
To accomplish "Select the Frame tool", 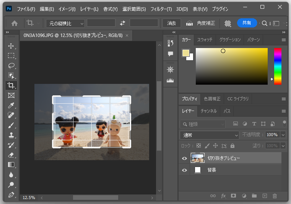I will [11, 95].
